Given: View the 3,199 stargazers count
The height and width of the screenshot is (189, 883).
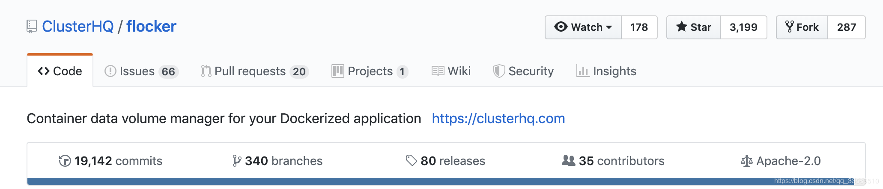Looking at the screenshot, I should coord(743,27).
